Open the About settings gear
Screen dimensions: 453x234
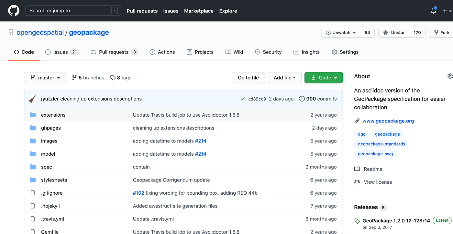(x=450, y=76)
